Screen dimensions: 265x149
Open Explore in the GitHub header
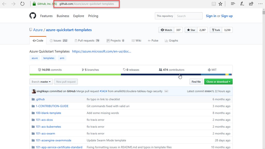click(x=79, y=16)
